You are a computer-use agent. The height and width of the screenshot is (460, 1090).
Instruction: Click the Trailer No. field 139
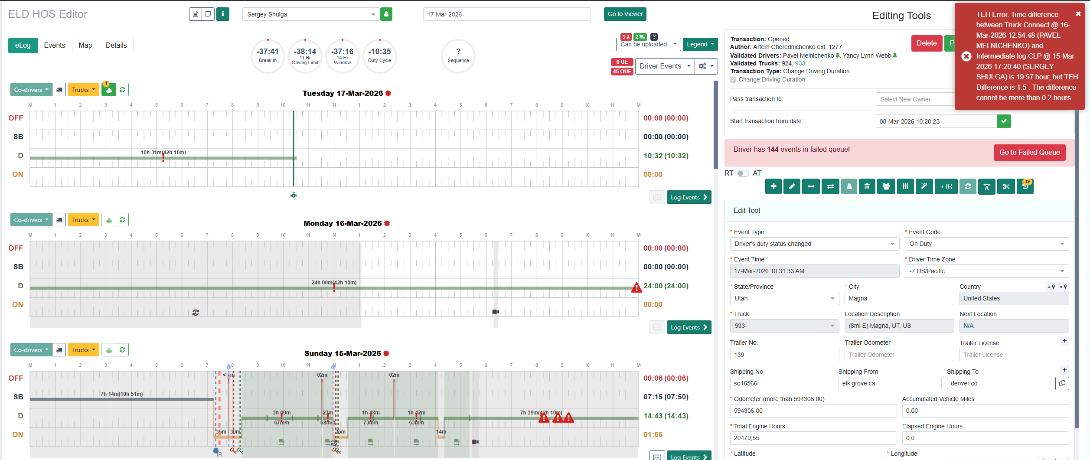[x=784, y=355]
